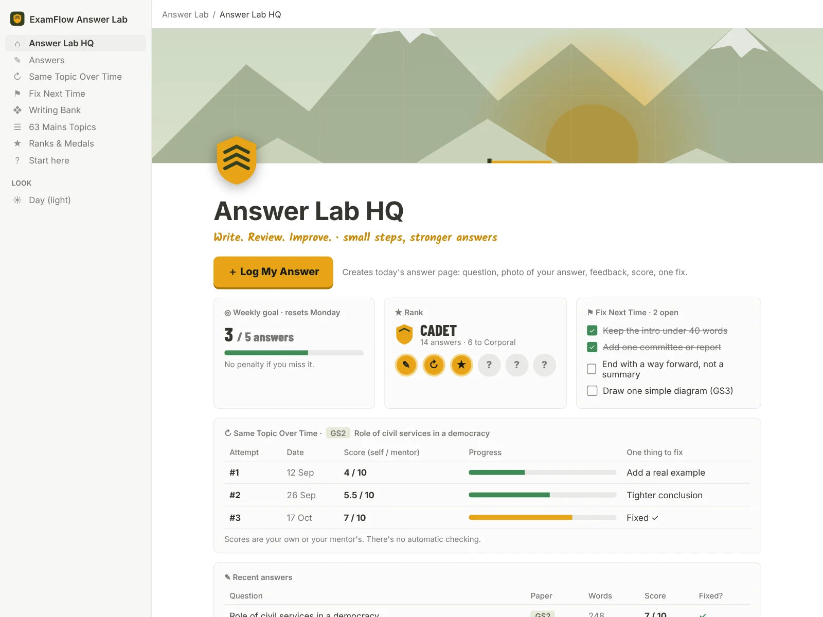Image resolution: width=823 pixels, height=617 pixels.
Task: Open 63 Mains Topics in the sidebar
Action: pos(76,127)
